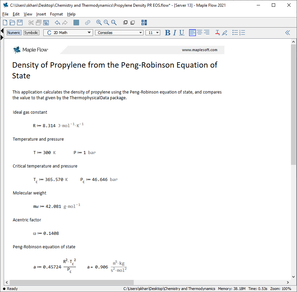Open the Insert menu
Screen dimensions: 297x292
41,14
